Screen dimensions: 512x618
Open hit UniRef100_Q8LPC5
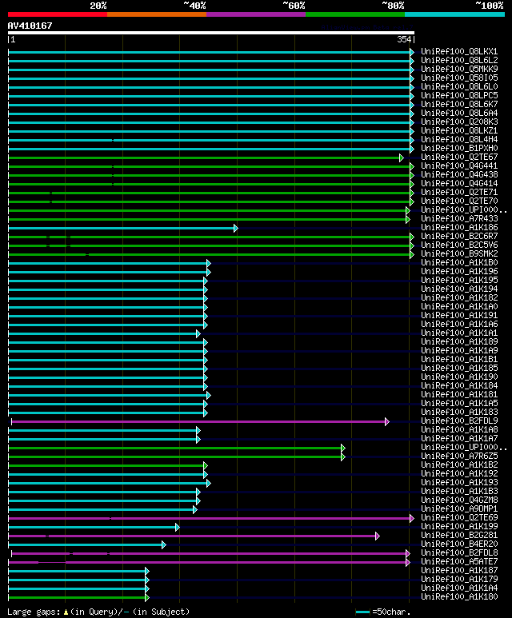459,95
